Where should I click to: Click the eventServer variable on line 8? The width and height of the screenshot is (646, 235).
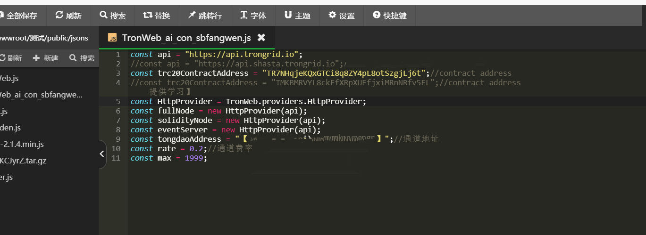[183, 130]
